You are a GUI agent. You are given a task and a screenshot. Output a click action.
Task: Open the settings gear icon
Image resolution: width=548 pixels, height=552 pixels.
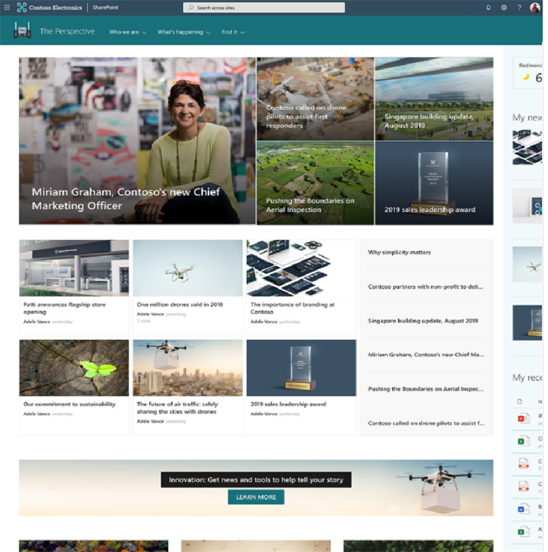503,7
